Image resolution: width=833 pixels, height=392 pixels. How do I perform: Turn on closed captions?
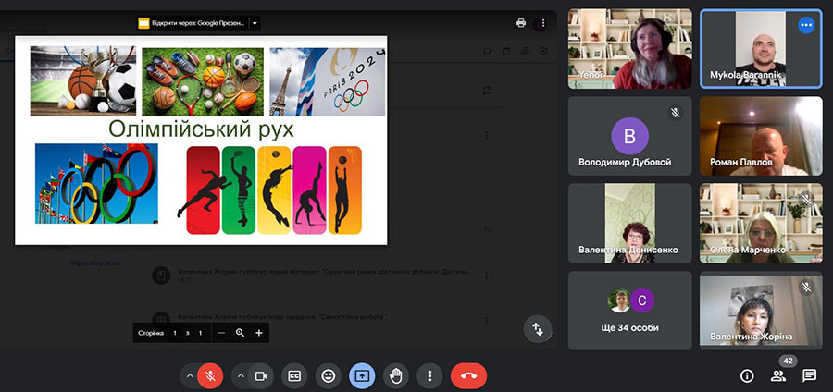[x=294, y=376]
